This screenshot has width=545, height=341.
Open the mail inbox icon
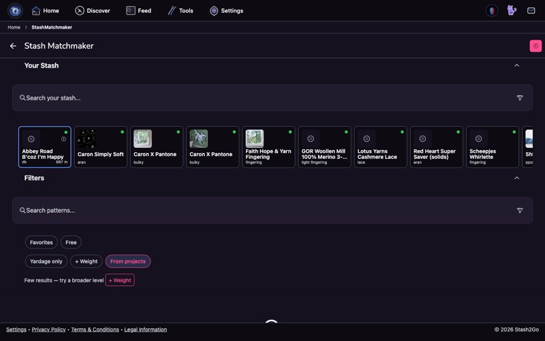(x=531, y=10)
